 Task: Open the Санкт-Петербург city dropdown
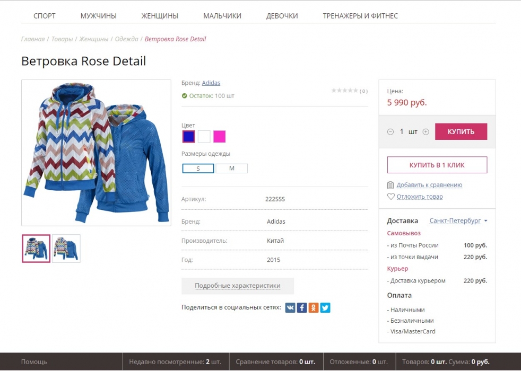click(x=458, y=220)
